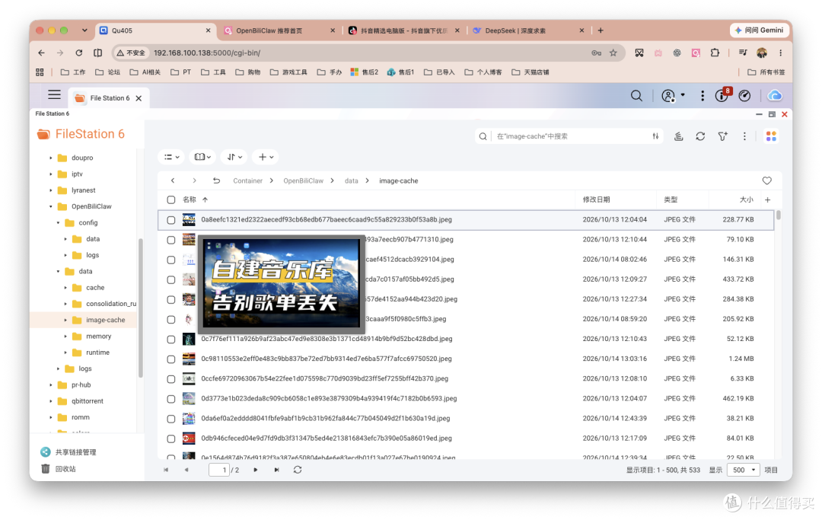Switch to the DeepSeek browser tab
The width and height of the screenshot is (822, 520).
tap(528, 31)
